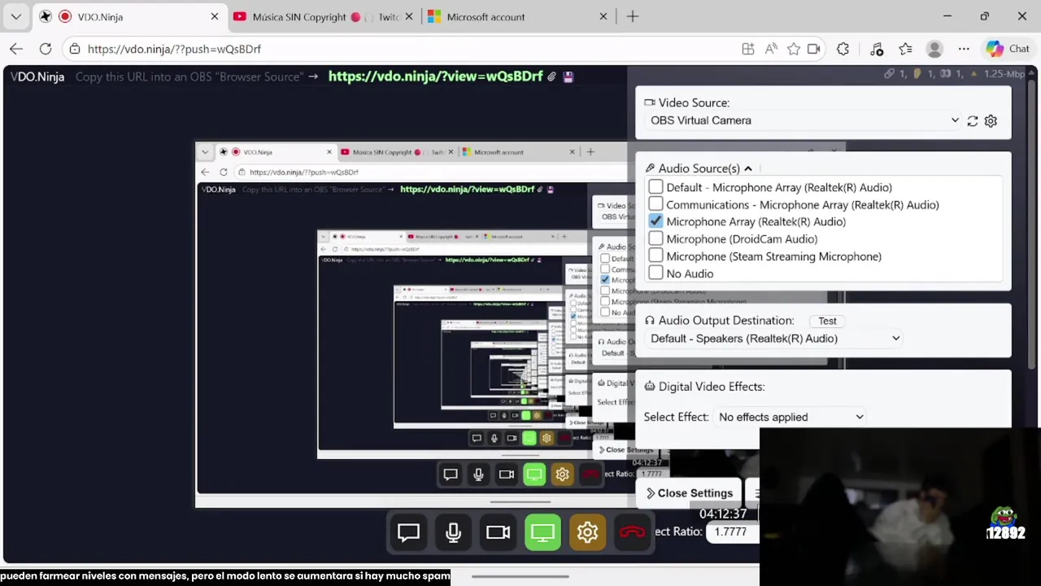The width and height of the screenshot is (1041, 586).
Task: Uncheck Microphone Array (Realtek(R) Audio)
Action: [x=656, y=221]
